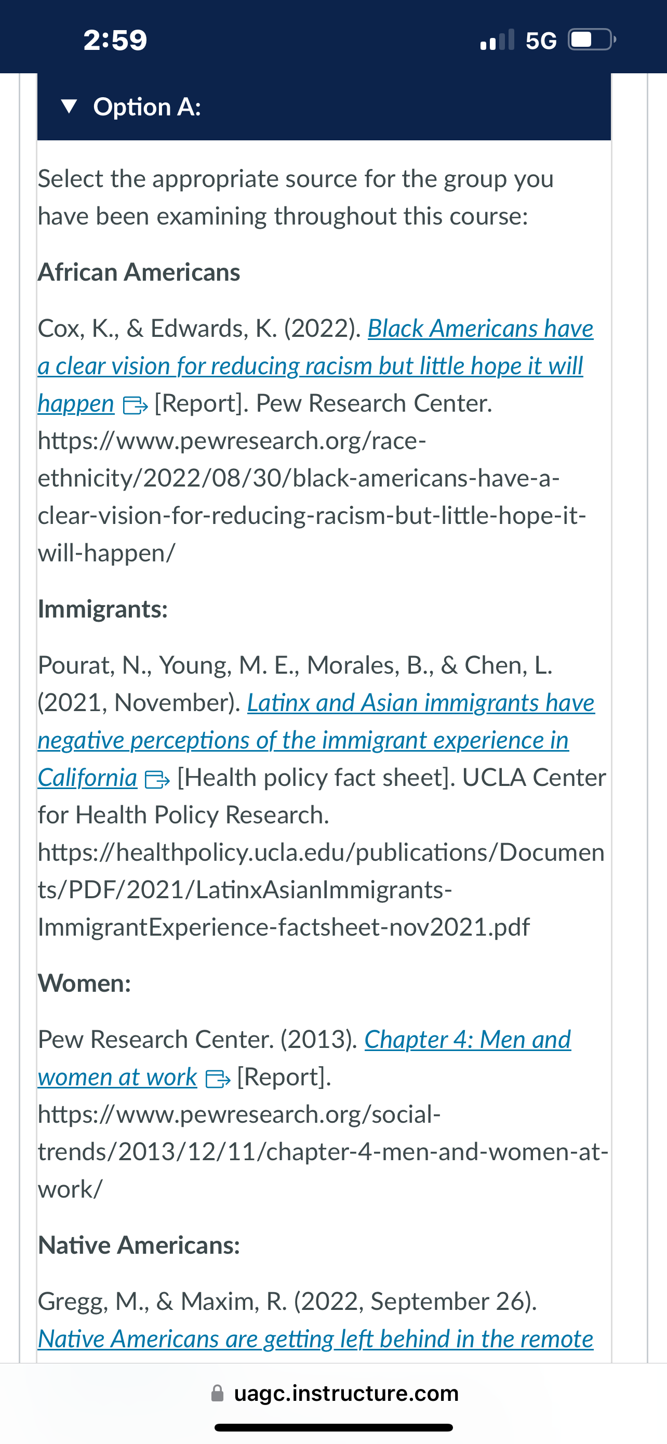Tap the lock icon in address bar
Screen dimensions: 667x1444
[x=217, y=1393]
